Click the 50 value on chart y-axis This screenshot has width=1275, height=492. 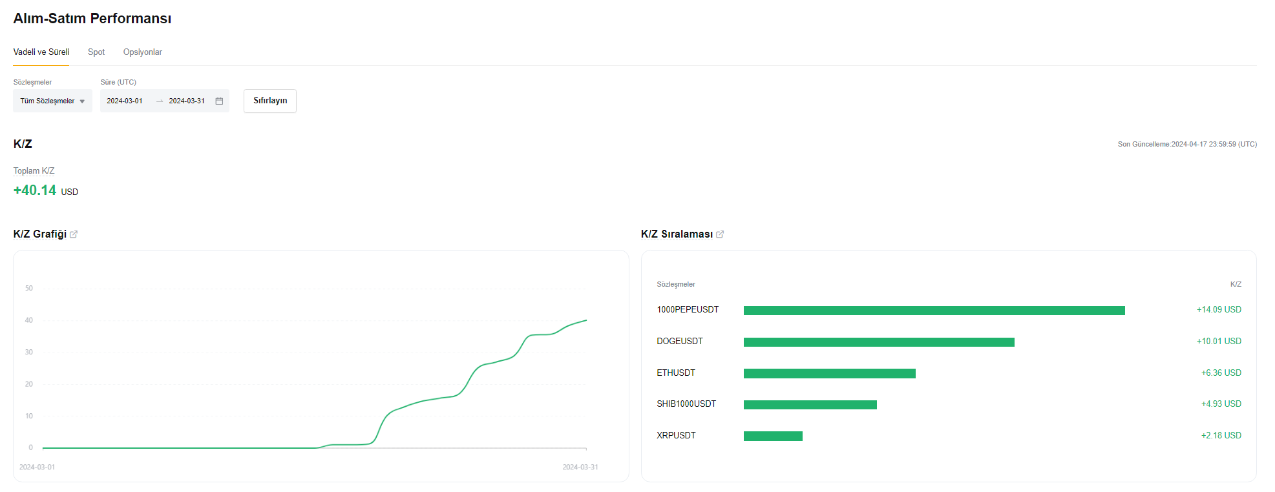(29, 289)
